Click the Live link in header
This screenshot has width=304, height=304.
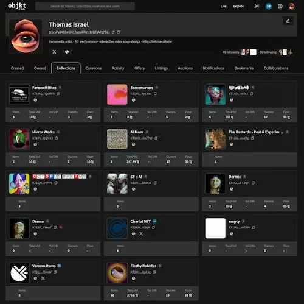click(223, 6)
